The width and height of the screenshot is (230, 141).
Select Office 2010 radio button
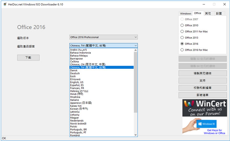tap(182, 25)
